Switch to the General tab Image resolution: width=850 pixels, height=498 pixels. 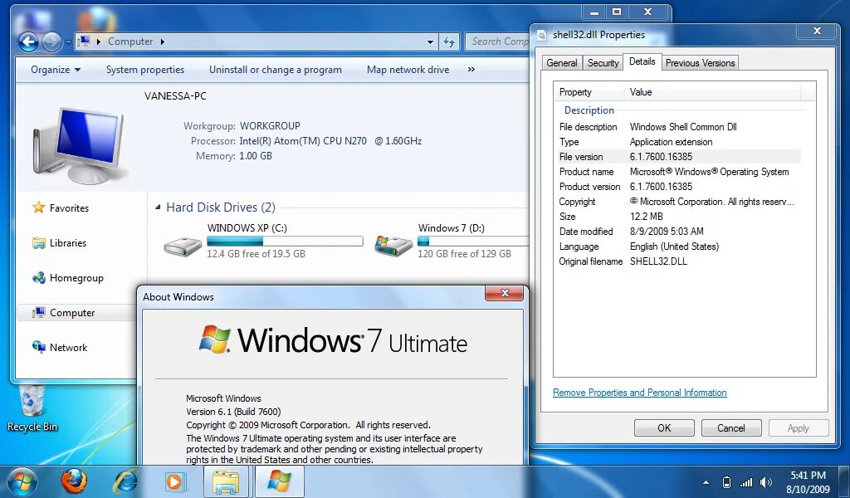562,63
